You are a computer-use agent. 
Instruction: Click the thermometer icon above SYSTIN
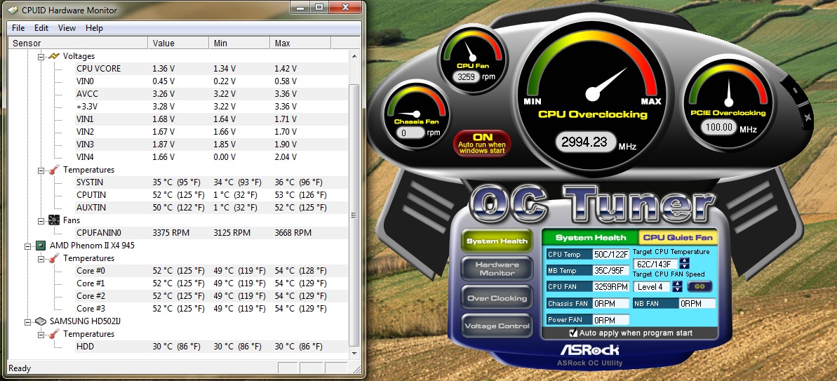point(54,170)
